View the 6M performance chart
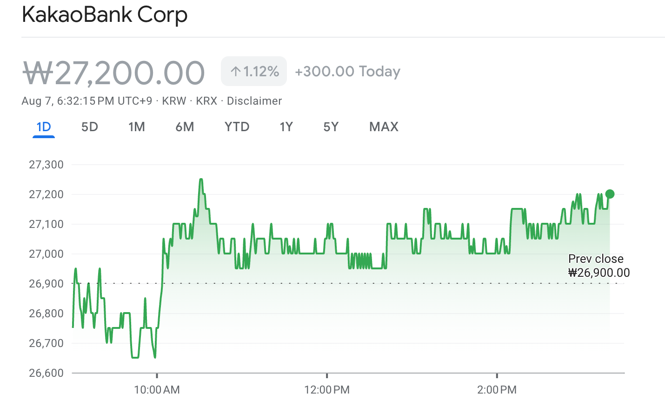The width and height of the screenshot is (665, 414). click(185, 127)
